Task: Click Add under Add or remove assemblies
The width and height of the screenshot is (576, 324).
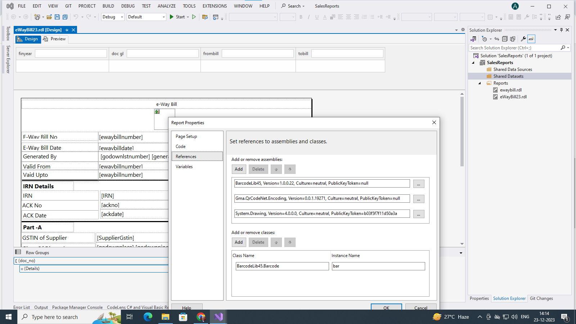Action: [239, 169]
